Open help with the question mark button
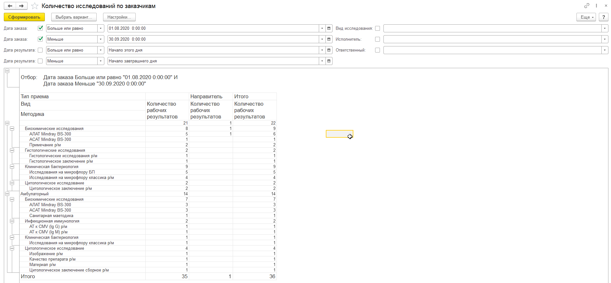The width and height of the screenshot is (611, 283). pos(603,17)
